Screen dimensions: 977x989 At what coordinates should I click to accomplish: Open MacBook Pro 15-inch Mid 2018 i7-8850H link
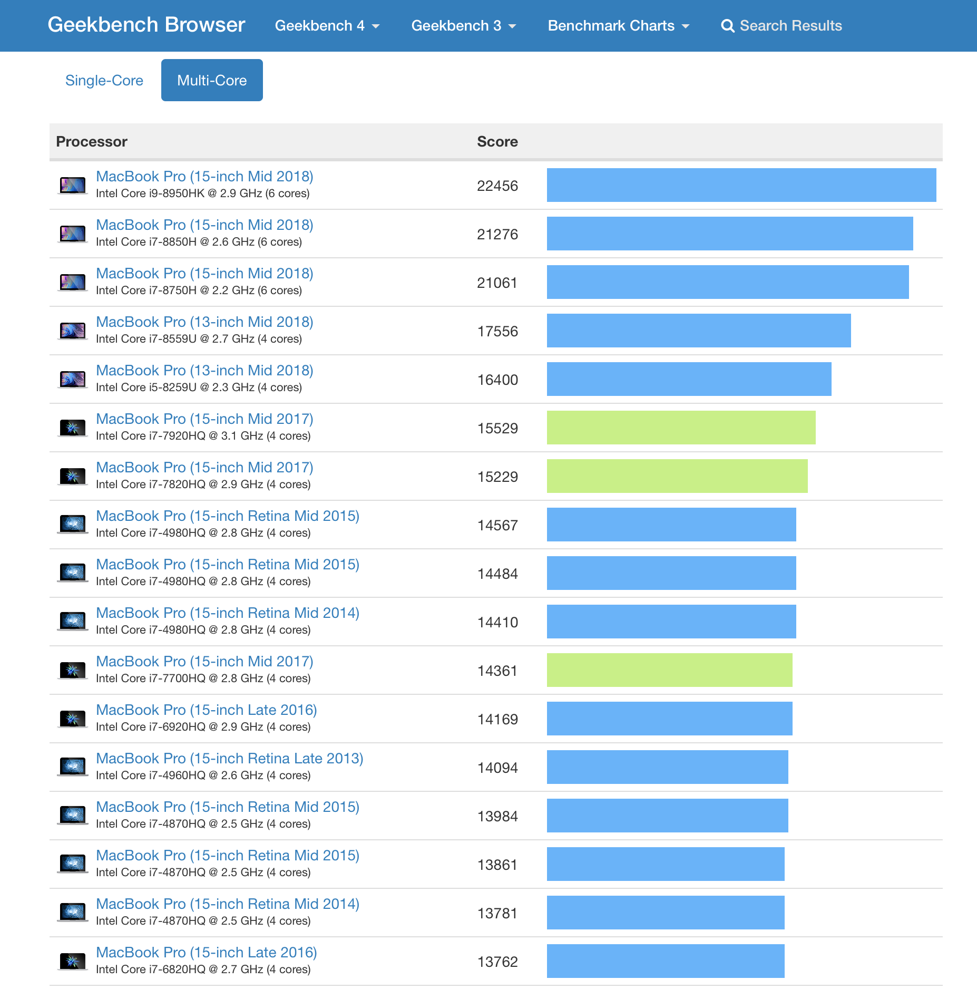(x=204, y=225)
